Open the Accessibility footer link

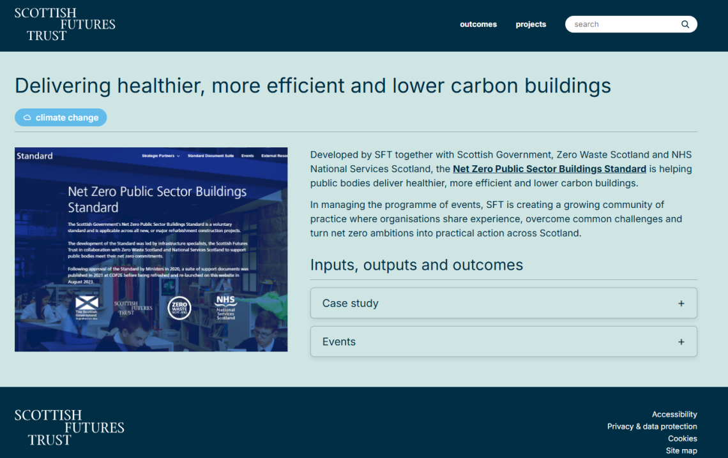(674, 415)
